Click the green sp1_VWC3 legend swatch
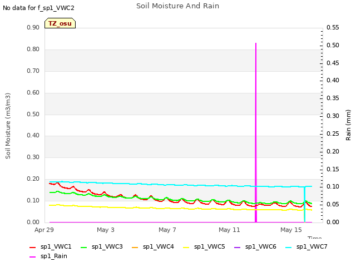The image size is (356, 267). coord(84,247)
